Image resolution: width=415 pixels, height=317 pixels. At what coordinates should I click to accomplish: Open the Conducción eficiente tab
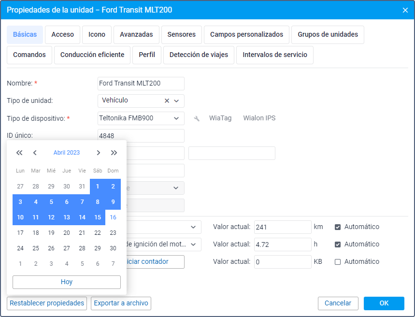coord(92,55)
